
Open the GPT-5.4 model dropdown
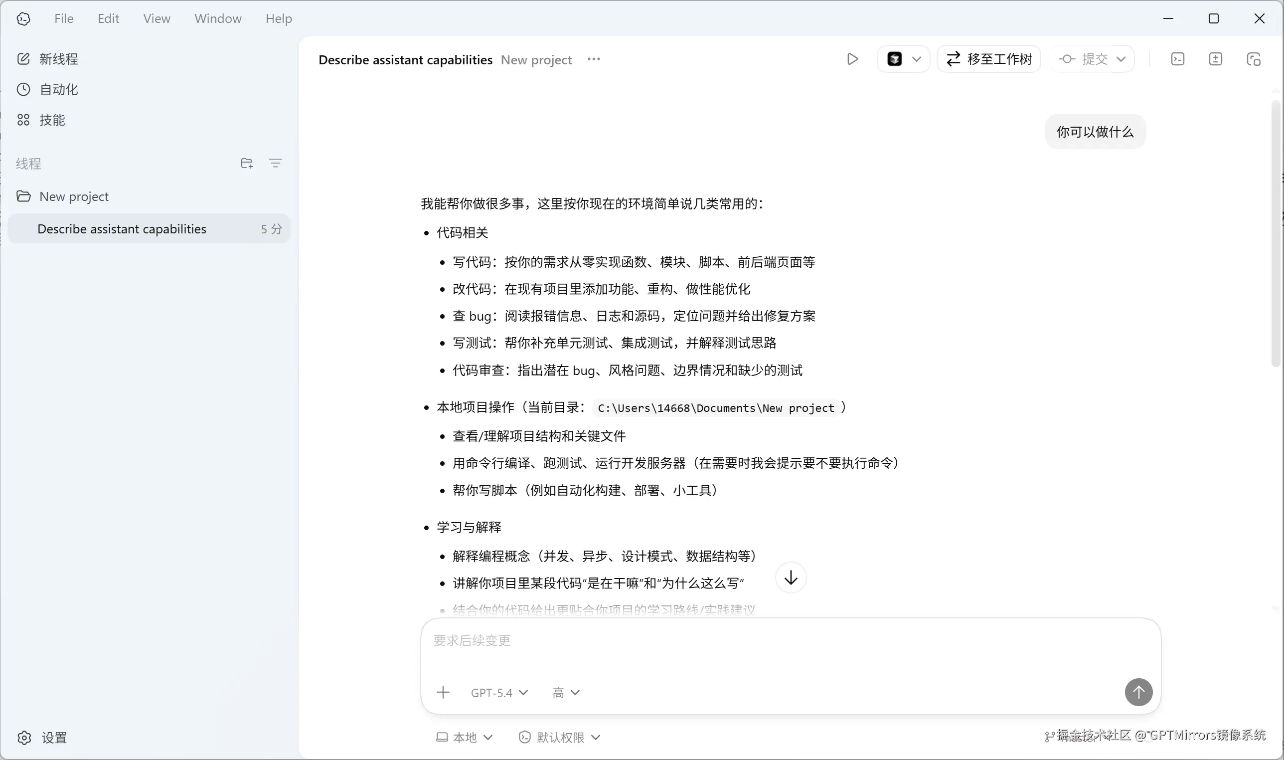(x=498, y=692)
